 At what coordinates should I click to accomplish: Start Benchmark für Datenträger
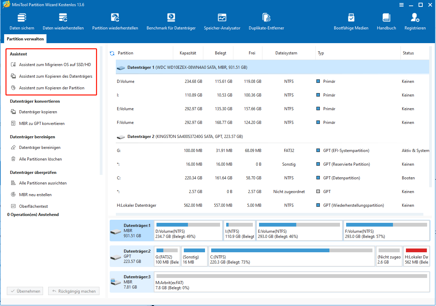[171, 22]
